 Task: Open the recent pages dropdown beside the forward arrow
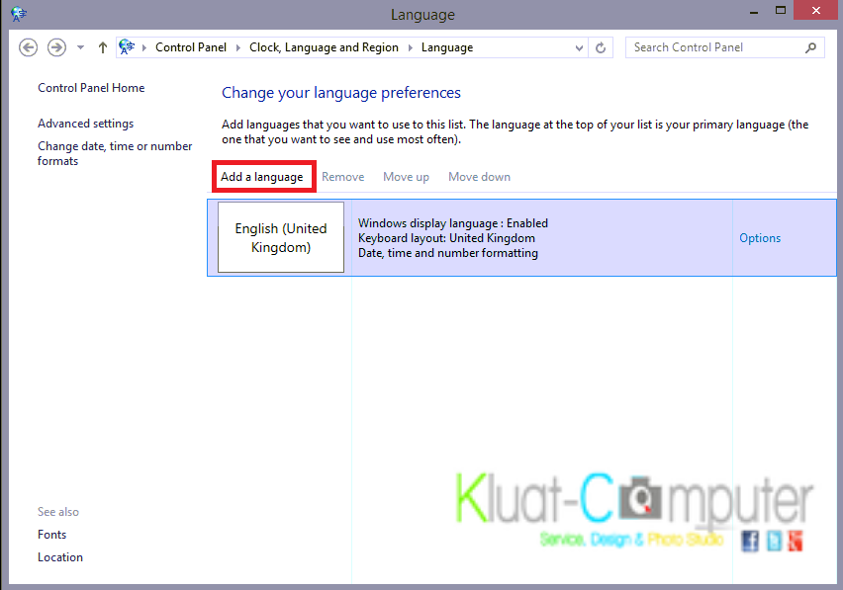(79, 46)
